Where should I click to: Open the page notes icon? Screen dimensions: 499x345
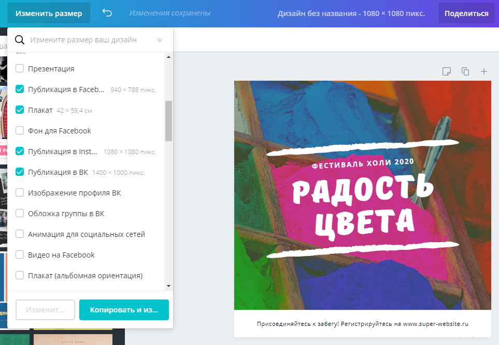click(446, 71)
